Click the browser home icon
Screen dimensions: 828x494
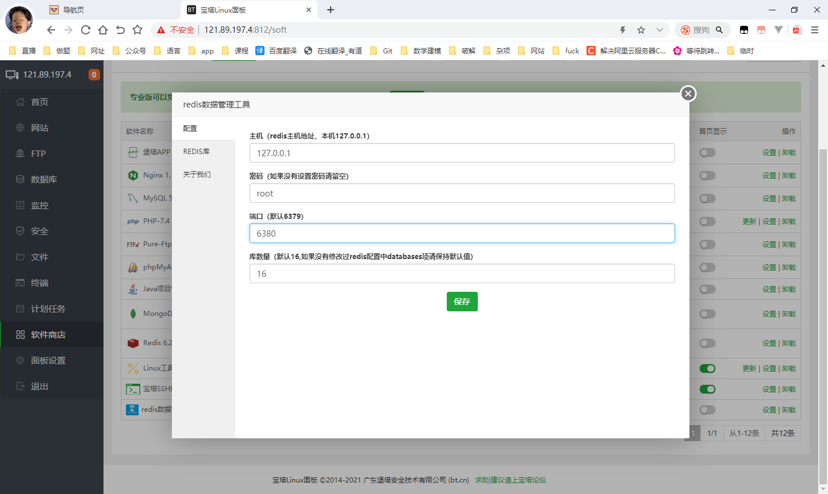pyautogui.click(x=103, y=30)
